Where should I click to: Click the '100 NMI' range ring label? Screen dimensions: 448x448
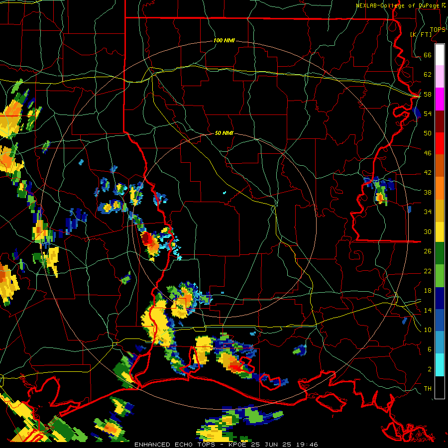(224, 40)
